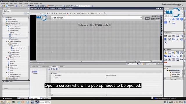Viewport: 186px width, 104px height.
Task: Collapse the SetTag function entry
Action: [52, 73]
